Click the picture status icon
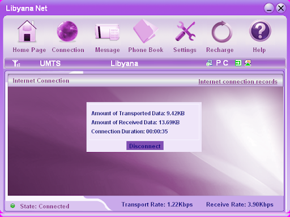290x217 pixels. coord(248,63)
